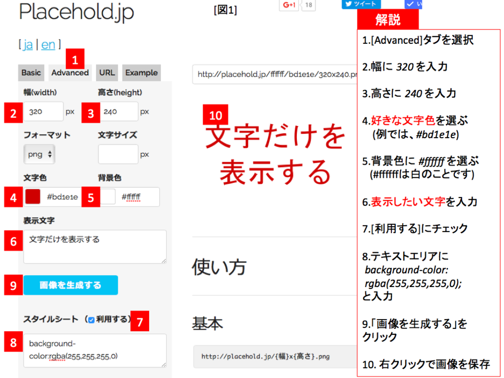Viewport: 504px width, 378px height.
Task: Switch language to ja
Action: coord(28,44)
